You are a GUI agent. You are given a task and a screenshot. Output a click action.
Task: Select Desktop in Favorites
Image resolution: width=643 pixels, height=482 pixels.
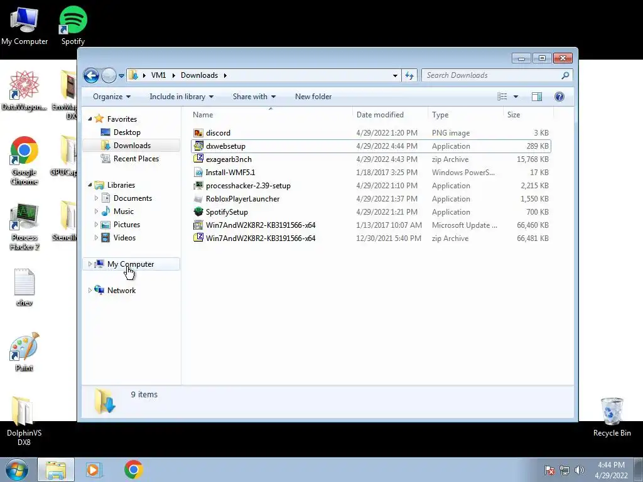pos(127,132)
